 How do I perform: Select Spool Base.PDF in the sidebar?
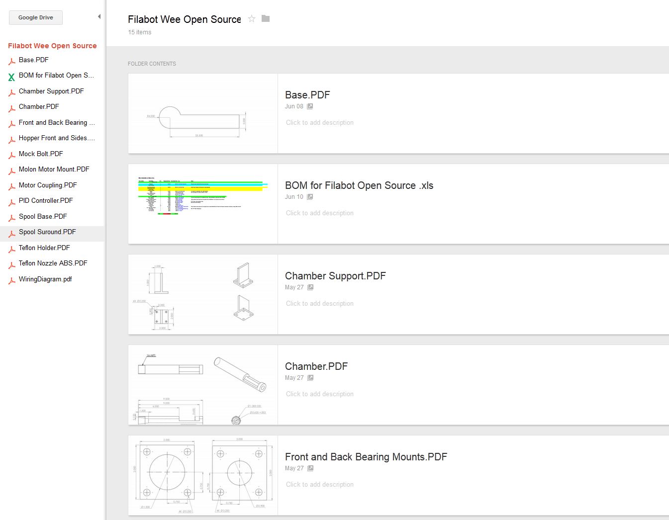coord(43,216)
